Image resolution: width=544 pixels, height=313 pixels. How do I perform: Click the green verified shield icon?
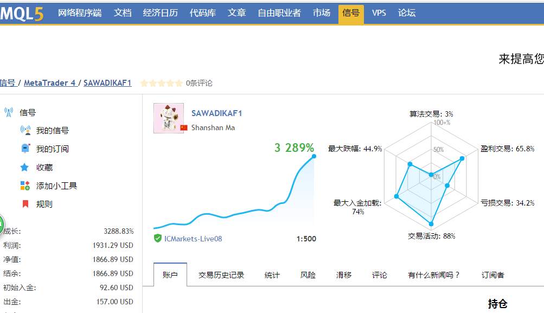coord(158,238)
